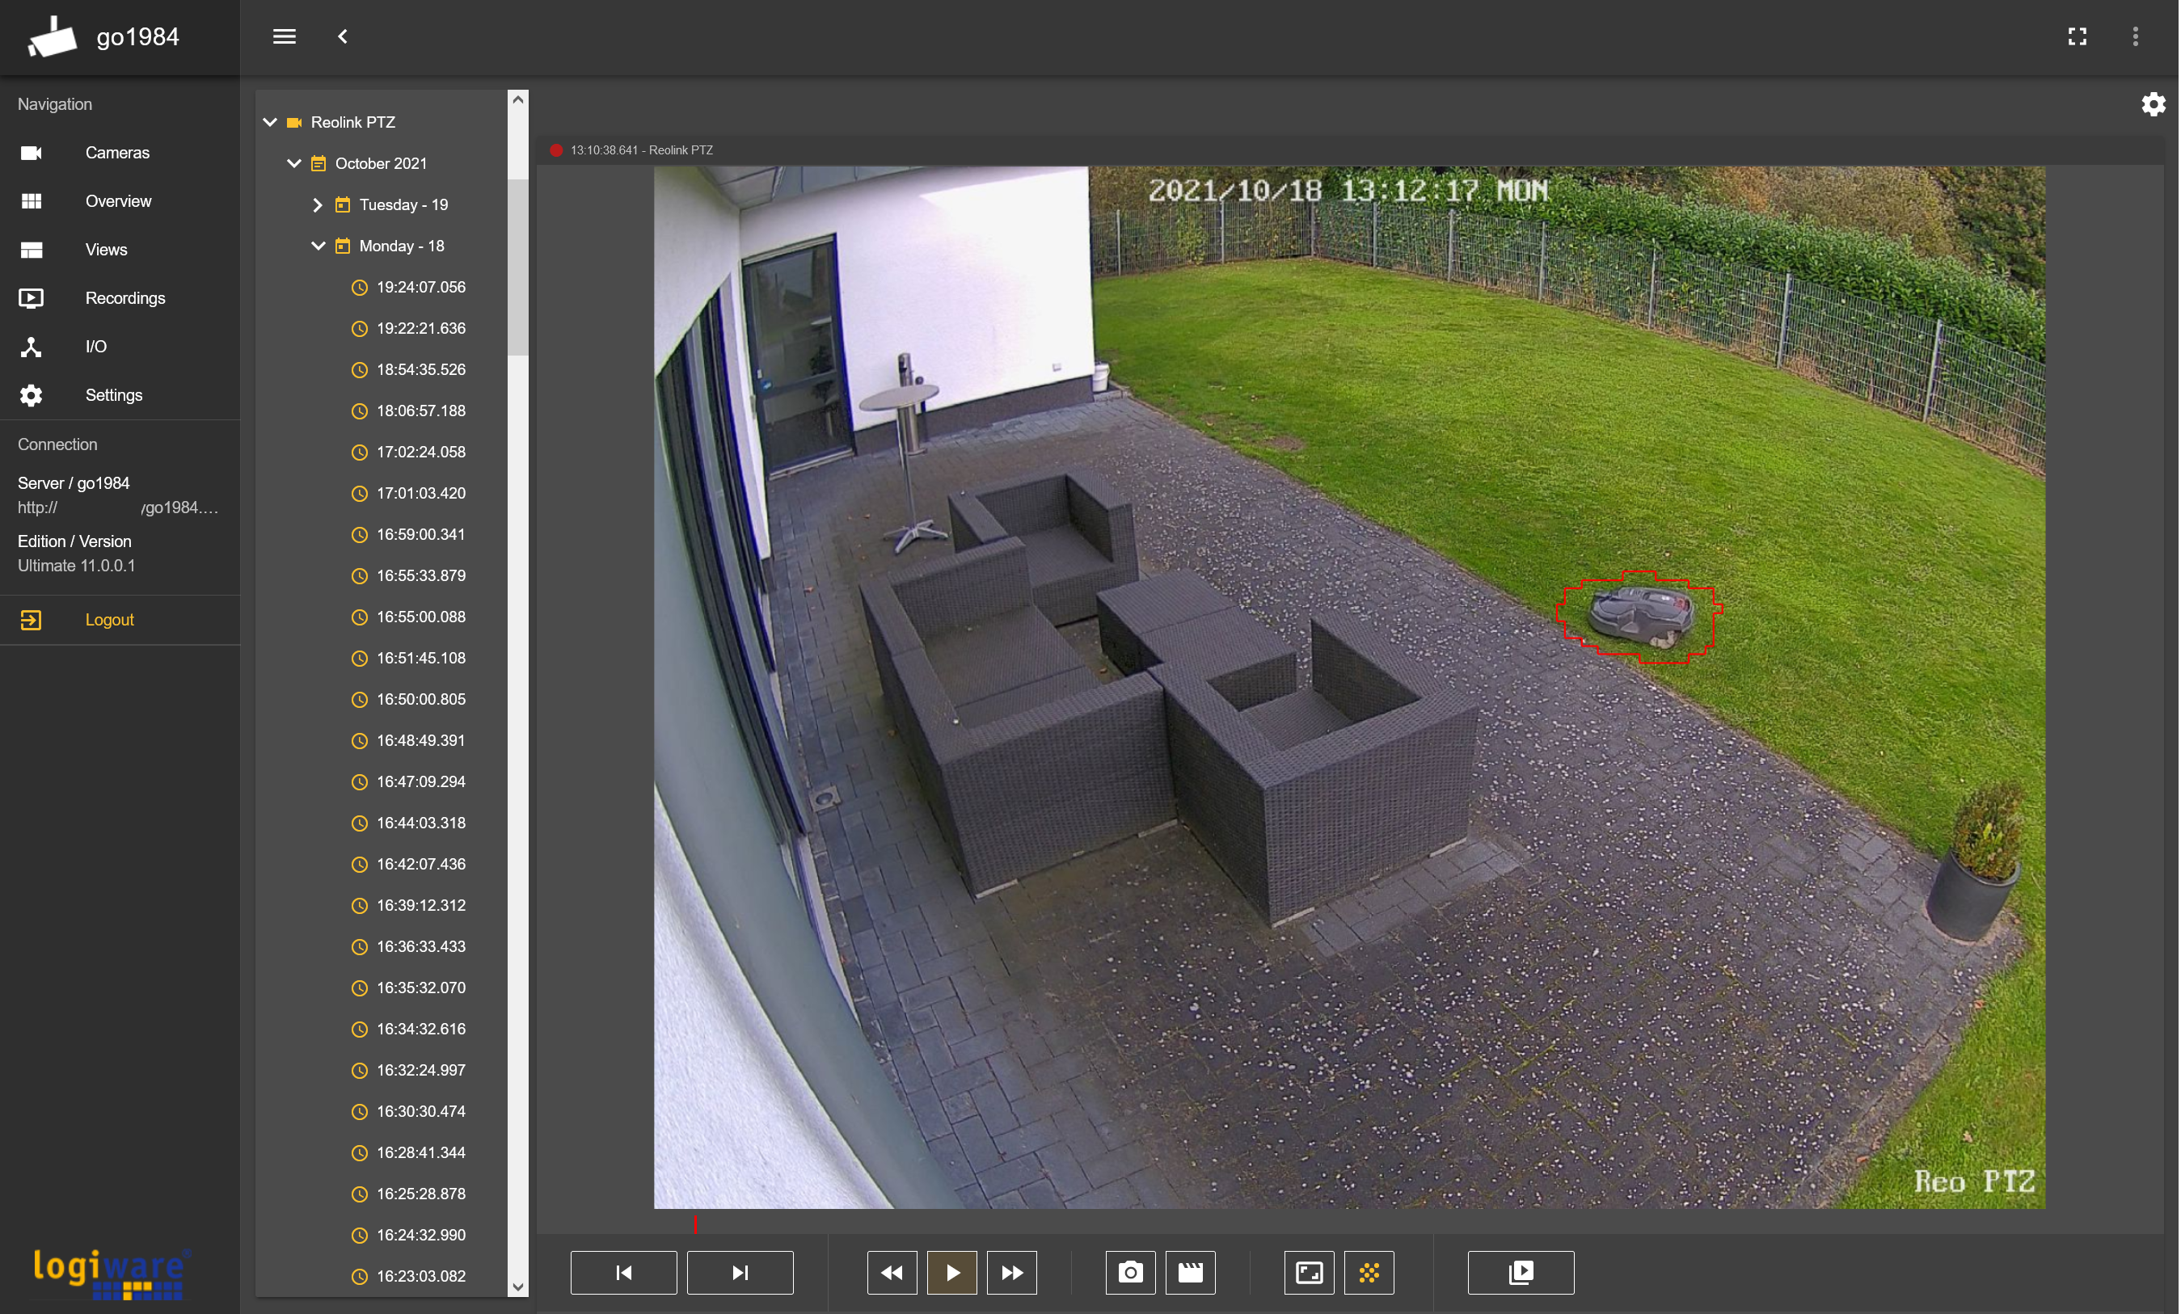Open recording 17:01:03.420

tap(420, 493)
